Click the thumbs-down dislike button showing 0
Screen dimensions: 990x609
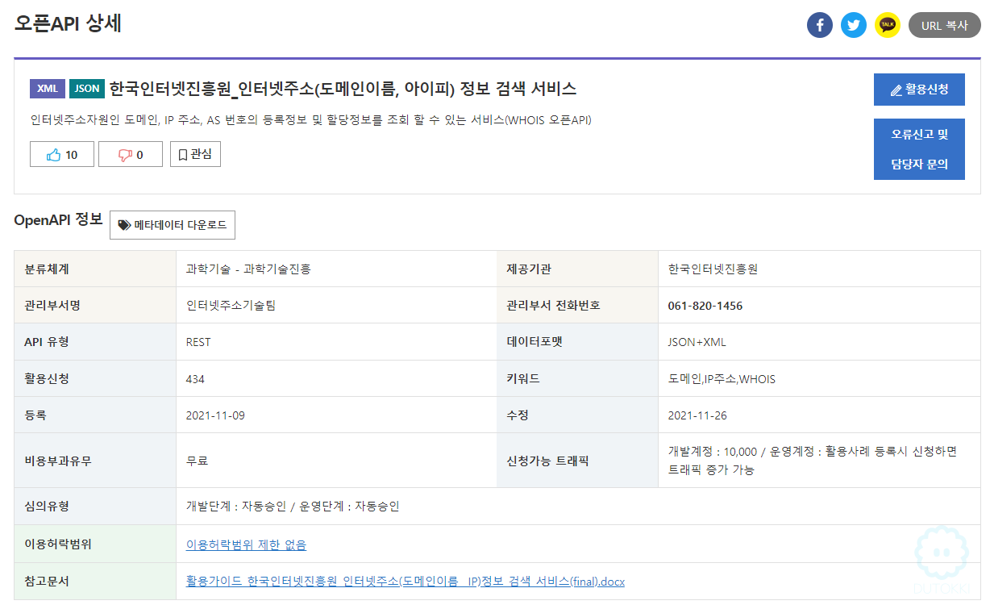(x=131, y=155)
